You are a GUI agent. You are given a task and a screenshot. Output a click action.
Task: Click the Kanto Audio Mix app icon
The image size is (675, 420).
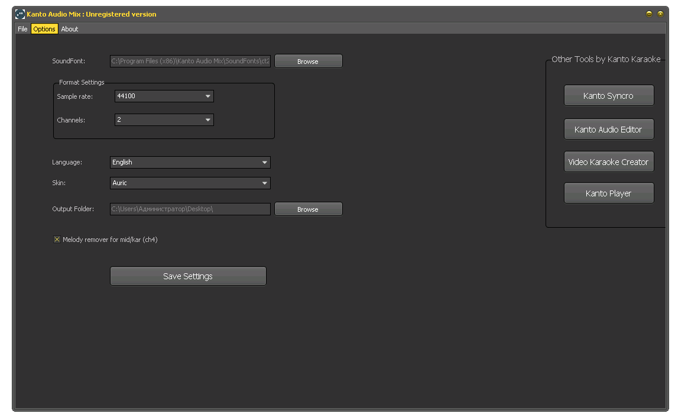coord(20,14)
